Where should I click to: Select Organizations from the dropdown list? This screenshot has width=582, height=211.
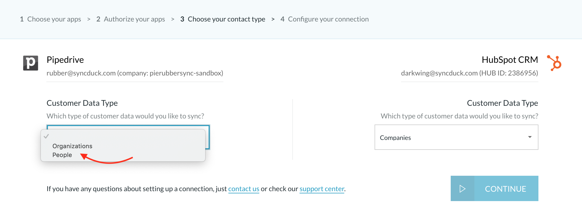coord(72,146)
